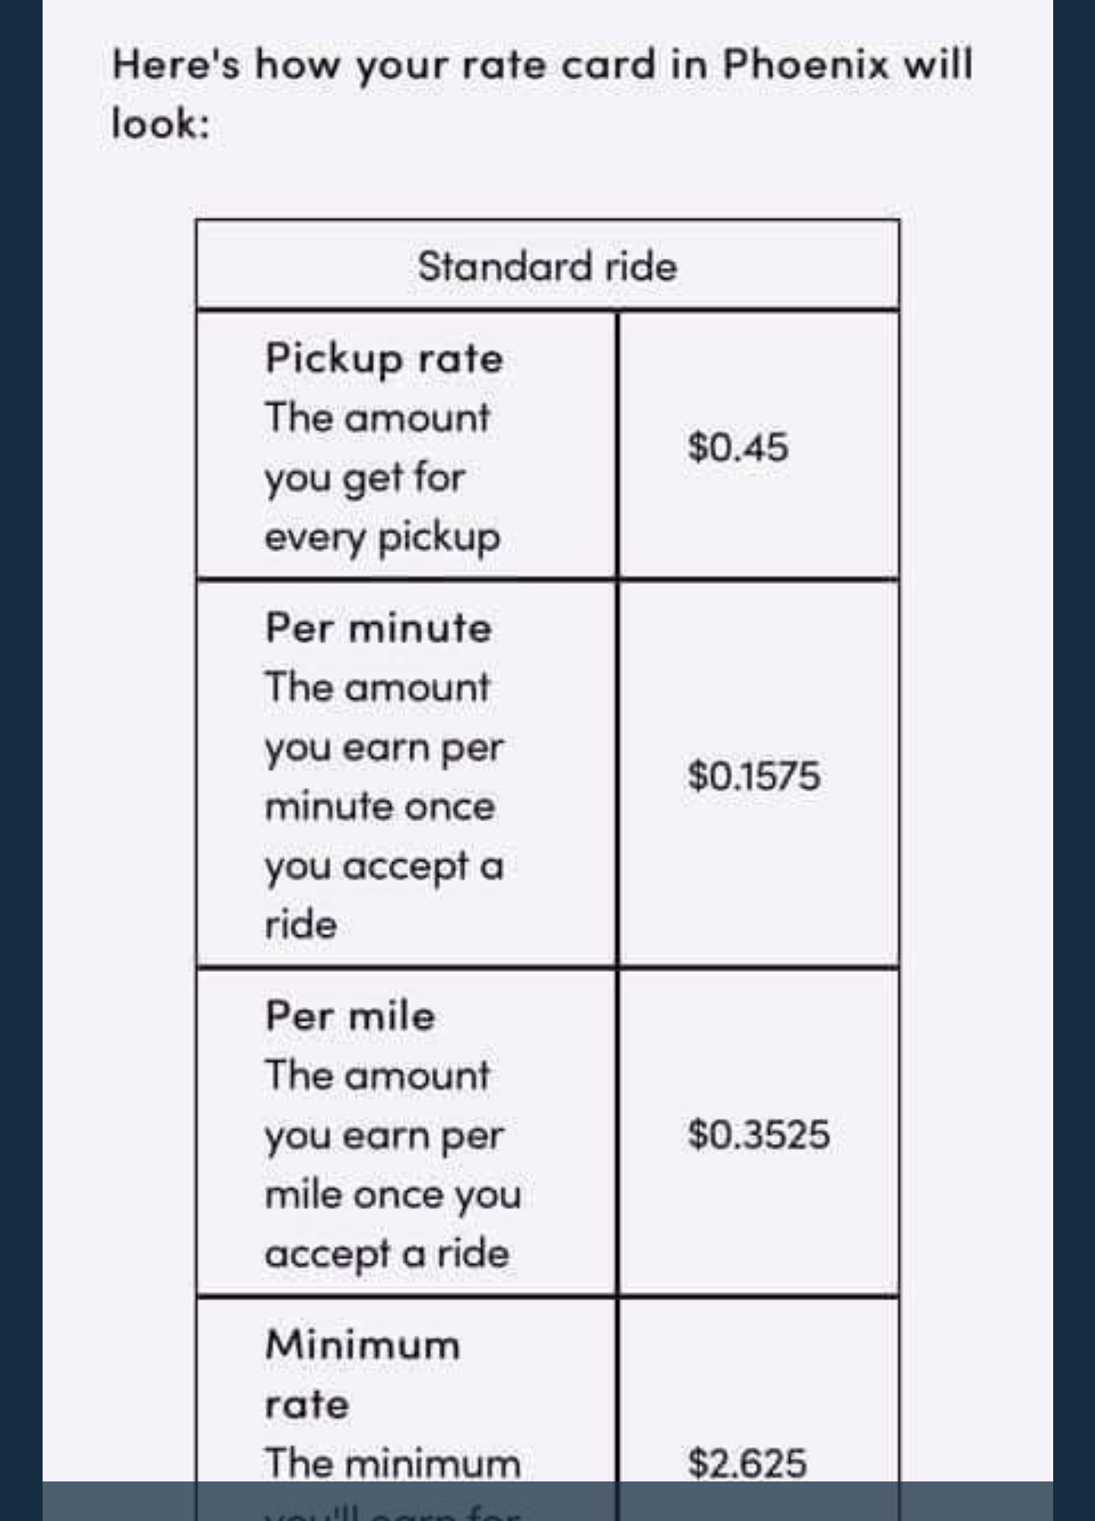Click the $0.1575 per-minute value

(754, 776)
